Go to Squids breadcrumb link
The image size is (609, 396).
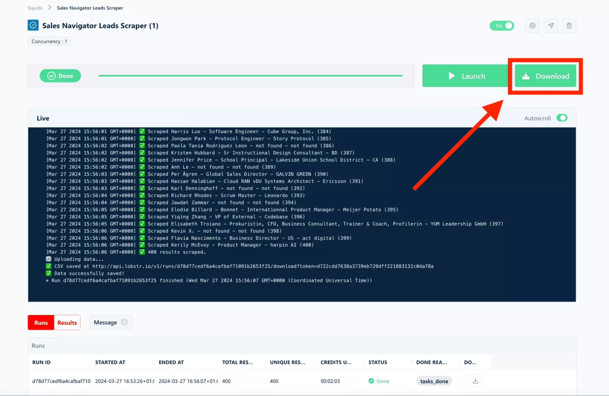(35, 8)
